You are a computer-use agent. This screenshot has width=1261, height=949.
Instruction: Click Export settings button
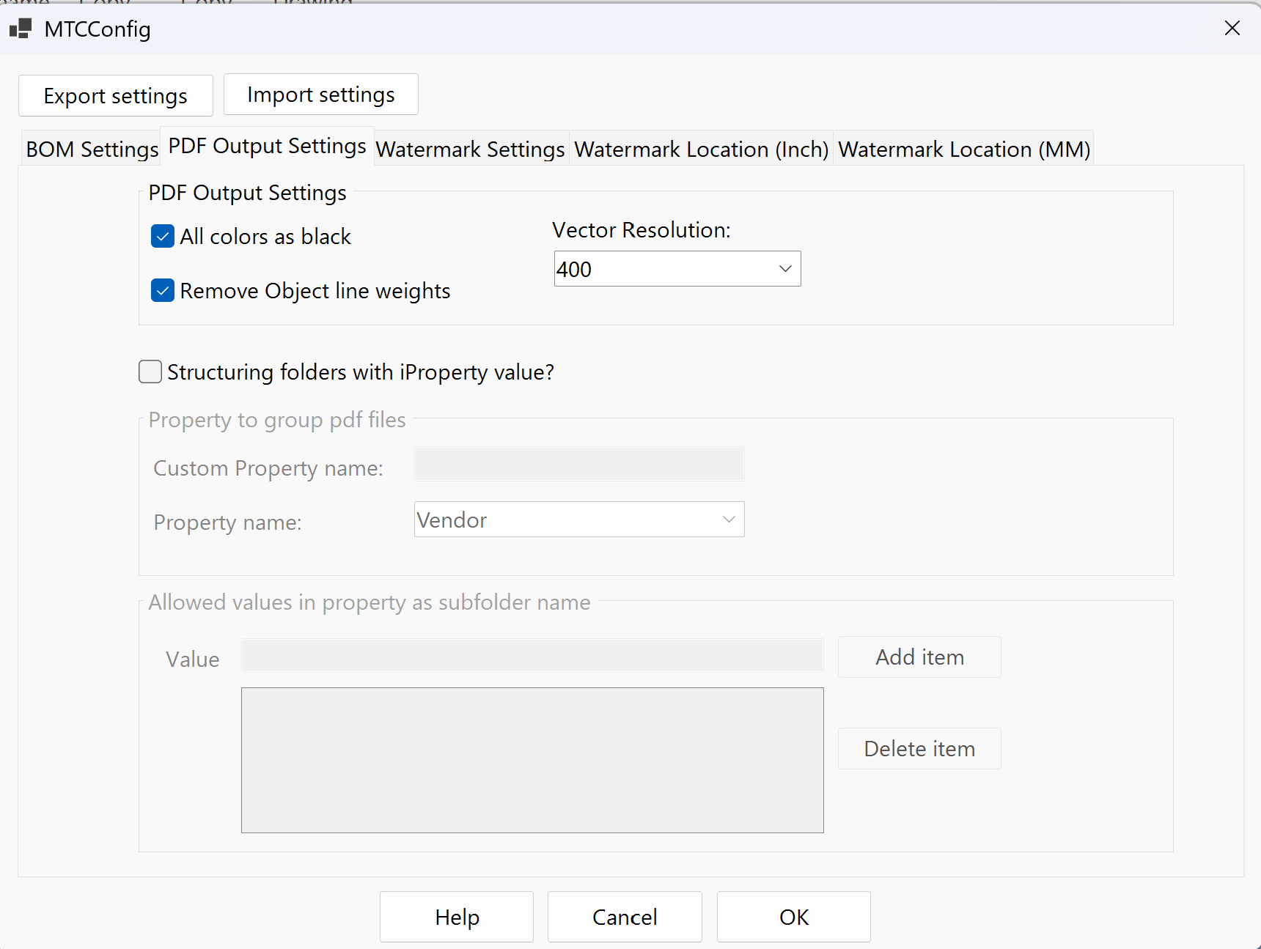click(116, 95)
